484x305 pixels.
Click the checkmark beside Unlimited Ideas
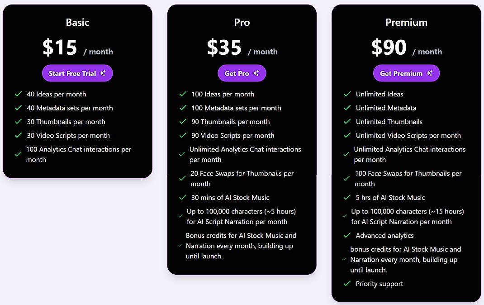[x=347, y=94]
